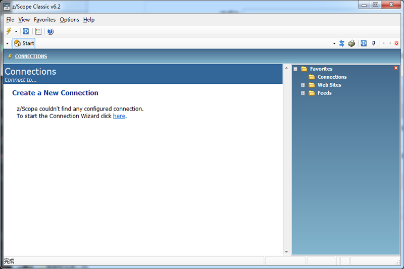The height and width of the screenshot is (269, 404).
Task: Click the scroll down arrow of content pane
Action: tap(286, 252)
